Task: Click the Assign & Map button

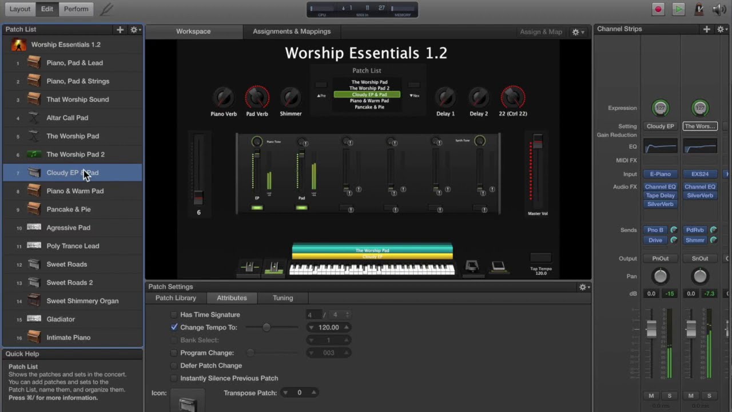Action: 541,32
